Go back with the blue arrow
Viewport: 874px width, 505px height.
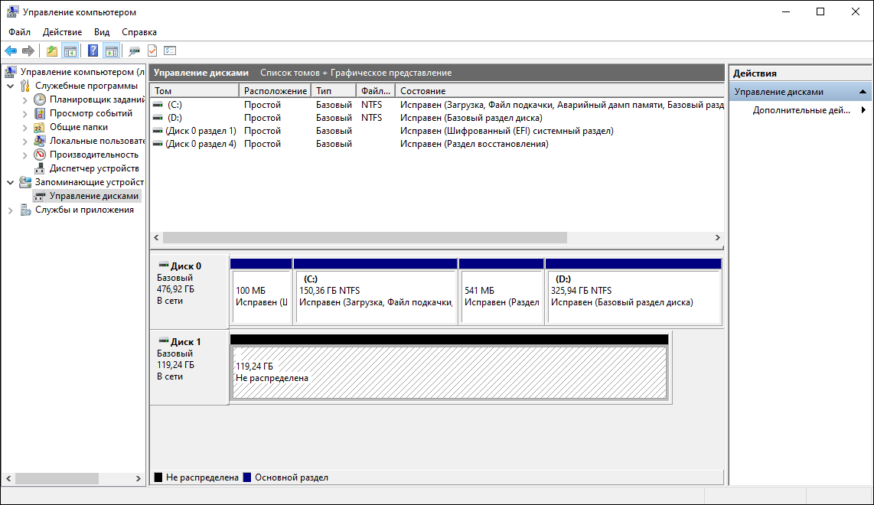11,51
